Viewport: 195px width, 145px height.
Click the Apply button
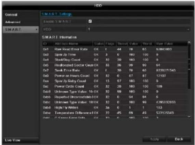click(x=154, y=139)
